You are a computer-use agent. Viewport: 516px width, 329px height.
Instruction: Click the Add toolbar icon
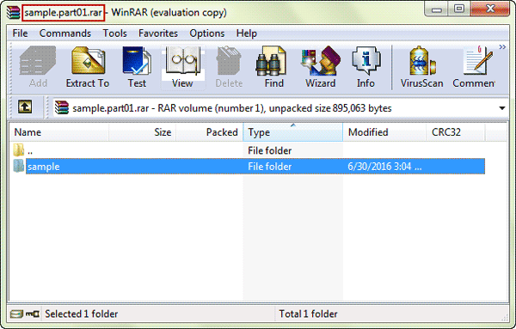click(x=38, y=67)
